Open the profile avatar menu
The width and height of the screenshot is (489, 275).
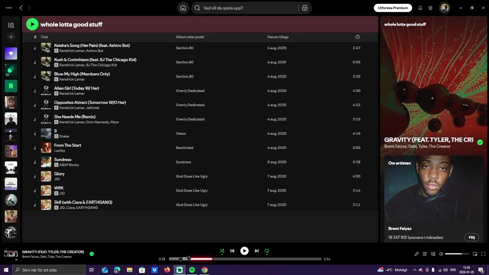coord(444,8)
